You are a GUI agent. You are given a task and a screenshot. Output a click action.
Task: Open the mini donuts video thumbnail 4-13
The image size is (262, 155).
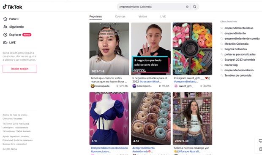pos(151,118)
